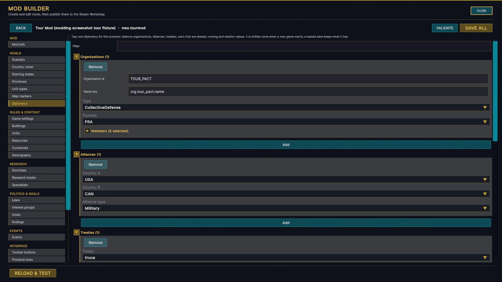The width and height of the screenshot is (502, 282).
Task: Open the Doctrines page
Action: (x=37, y=170)
